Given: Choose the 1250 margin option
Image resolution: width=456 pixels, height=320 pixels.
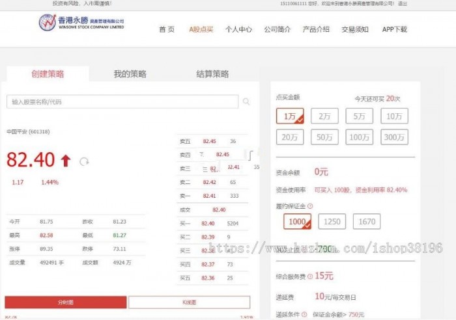Looking at the screenshot, I should pos(332,222).
